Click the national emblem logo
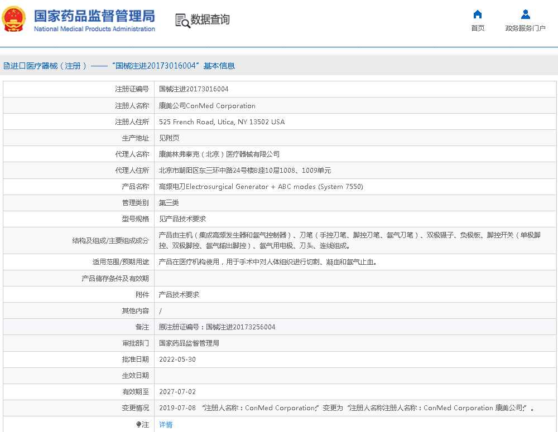The height and width of the screenshot is (432, 558). pos(14,20)
